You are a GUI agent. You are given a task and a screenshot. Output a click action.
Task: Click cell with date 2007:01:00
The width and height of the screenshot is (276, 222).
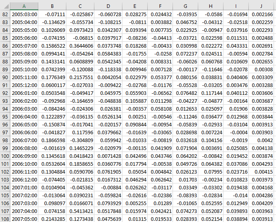pos(24,188)
